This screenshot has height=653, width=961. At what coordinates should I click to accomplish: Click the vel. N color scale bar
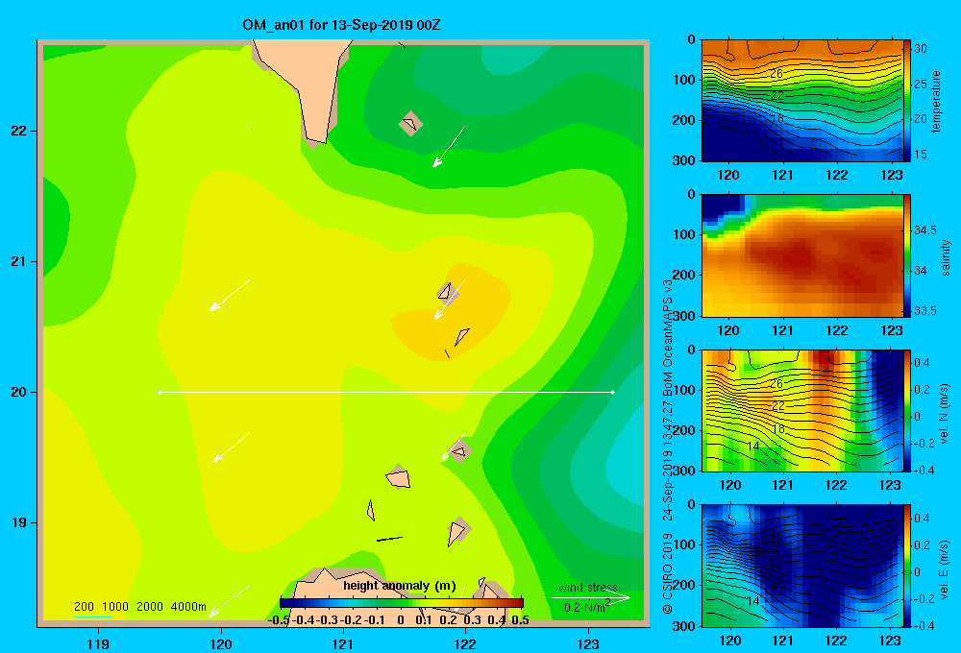907,410
